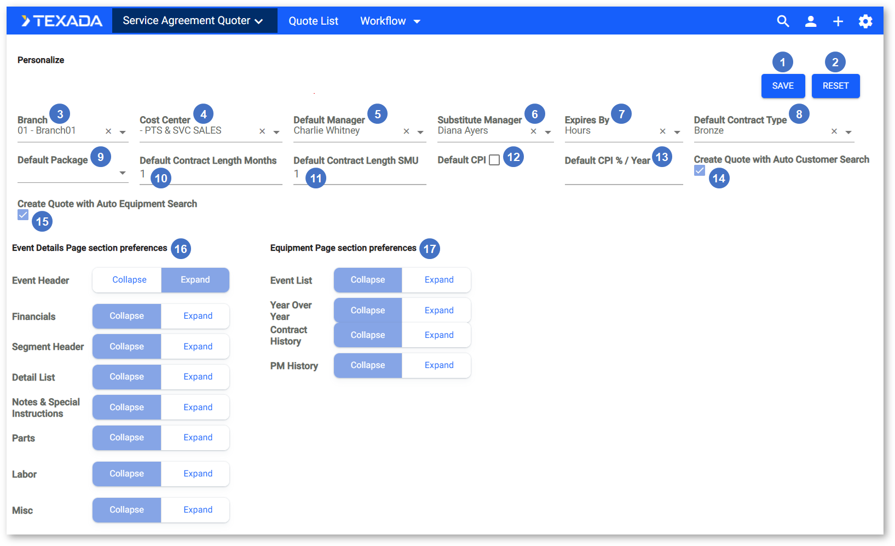Click the SAVE button
The width and height of the screenshot is (895, 546).
point(783,86)
